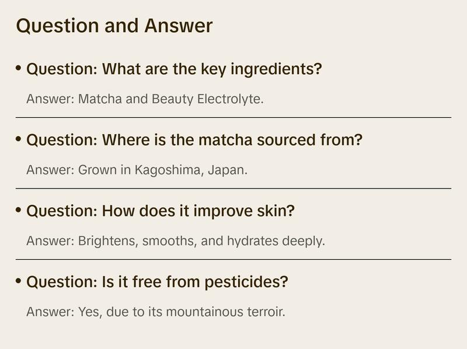Click the divider below the Brightens answer
Image resolution: width=467 pixels, height=349 pixels.
(x=233, y=259)
